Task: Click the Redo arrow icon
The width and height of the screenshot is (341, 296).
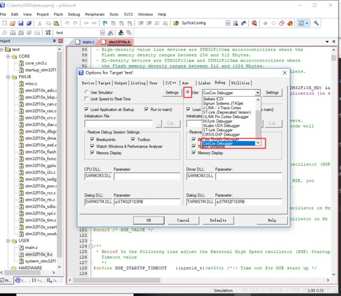Action: click(75, 23)
